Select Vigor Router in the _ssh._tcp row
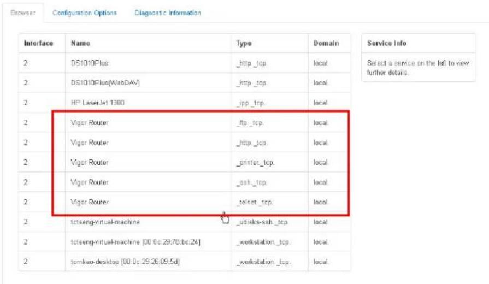The image size is (489, 284). (90, 182)
